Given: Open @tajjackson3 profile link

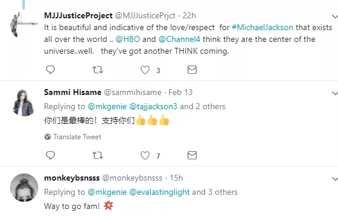Looking at the screenshot, I should (x=153, y=106).
